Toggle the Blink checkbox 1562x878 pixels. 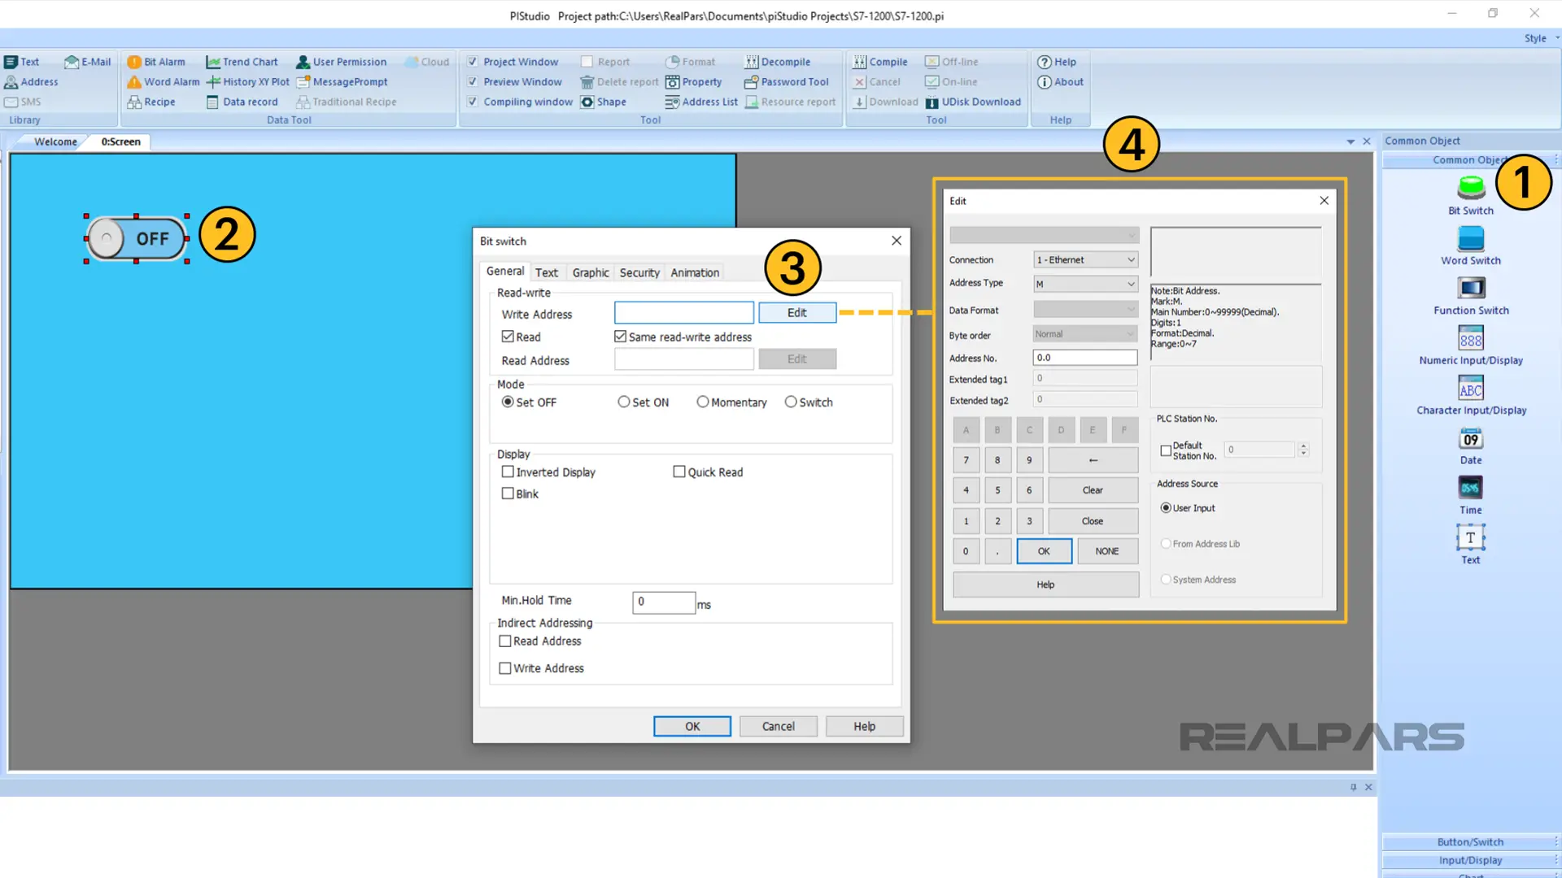coord(508,493)
